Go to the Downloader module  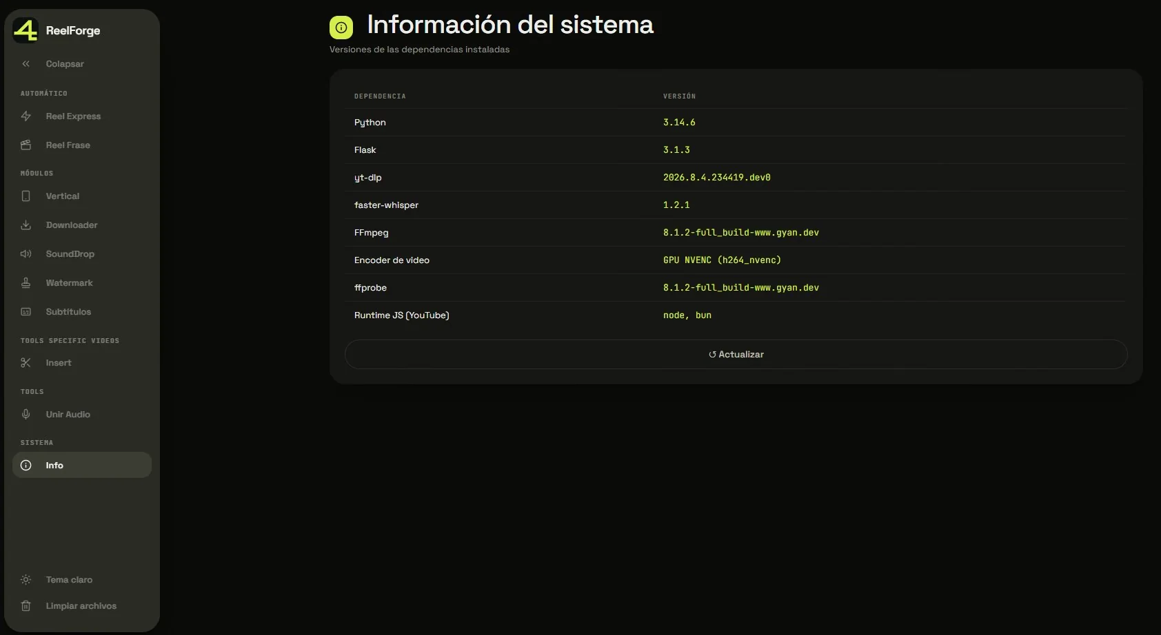coord(72,225)
